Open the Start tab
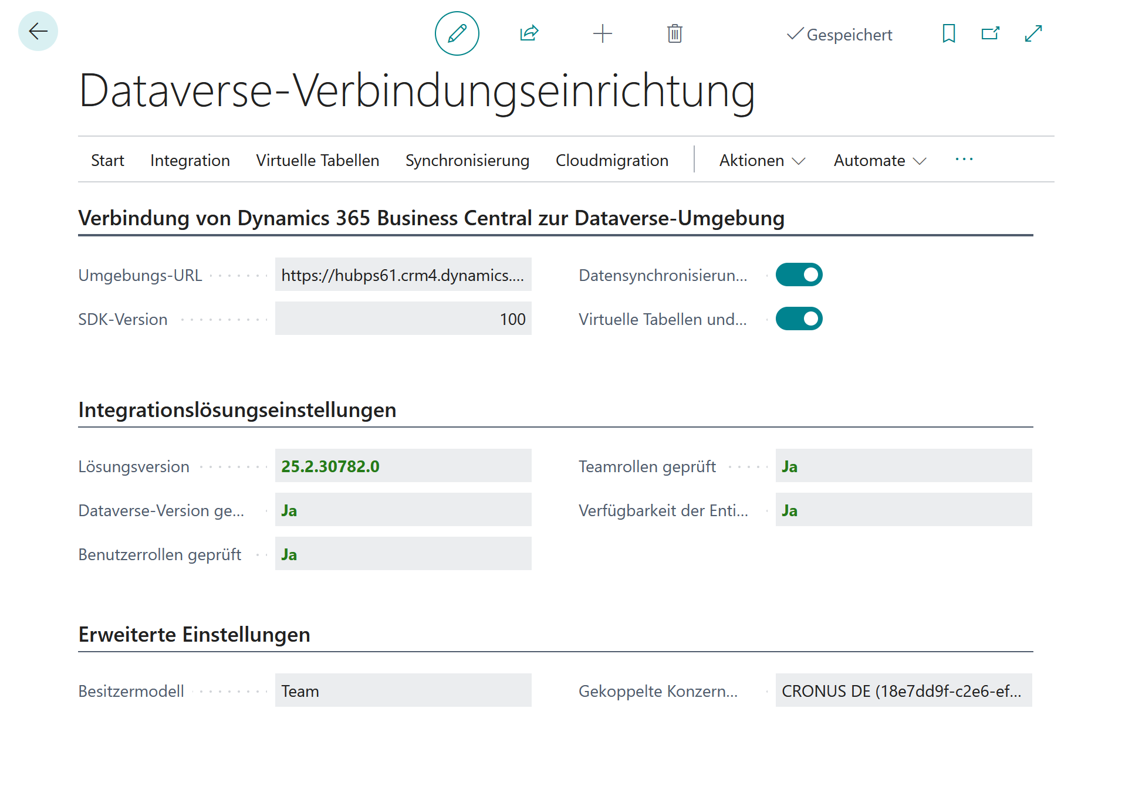This screenshot has height=803, width=1132. [107, 160]
